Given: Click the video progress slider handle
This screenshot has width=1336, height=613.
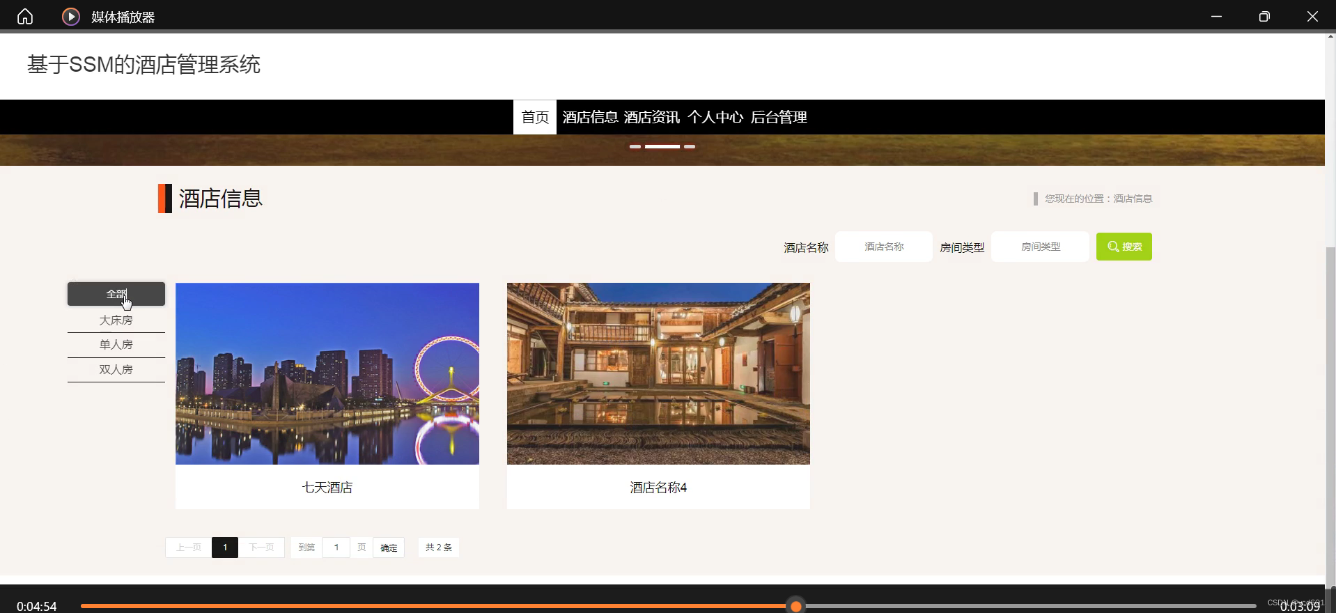Looking at the screenshot, I should click(x=796, y=606).
